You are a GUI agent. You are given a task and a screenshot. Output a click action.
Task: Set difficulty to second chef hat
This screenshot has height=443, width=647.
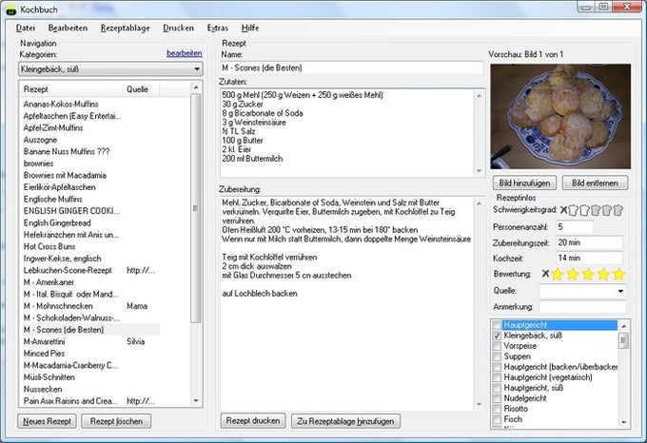pyautogui.click(x=584, y=211)
